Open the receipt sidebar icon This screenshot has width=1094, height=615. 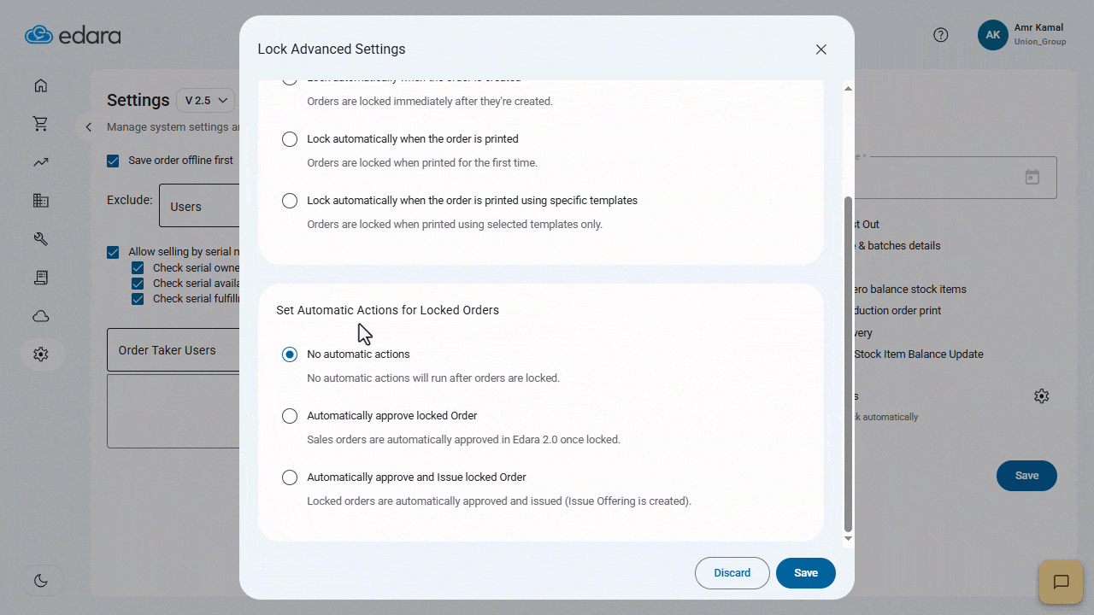point(40,278)
